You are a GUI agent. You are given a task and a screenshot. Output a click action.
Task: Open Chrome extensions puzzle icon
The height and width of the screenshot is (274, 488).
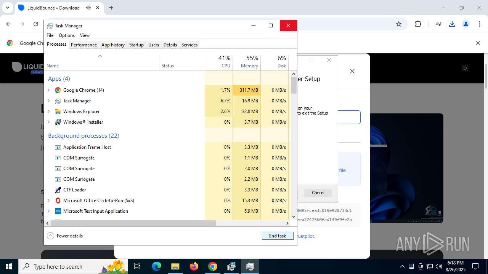418,24
